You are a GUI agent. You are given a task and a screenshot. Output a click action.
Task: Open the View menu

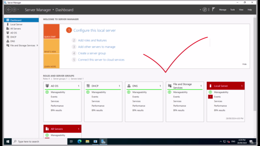pos(241,10)
